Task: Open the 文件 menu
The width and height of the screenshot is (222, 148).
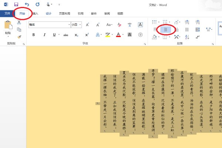Action: click(7, 13)
